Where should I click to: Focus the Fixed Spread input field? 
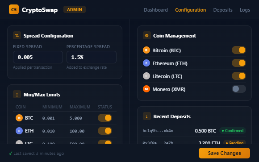[38, 57]
